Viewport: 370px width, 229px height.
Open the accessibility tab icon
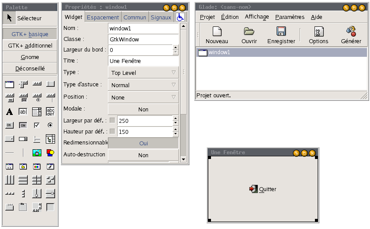pyautogui.click(x=180, y=17)
